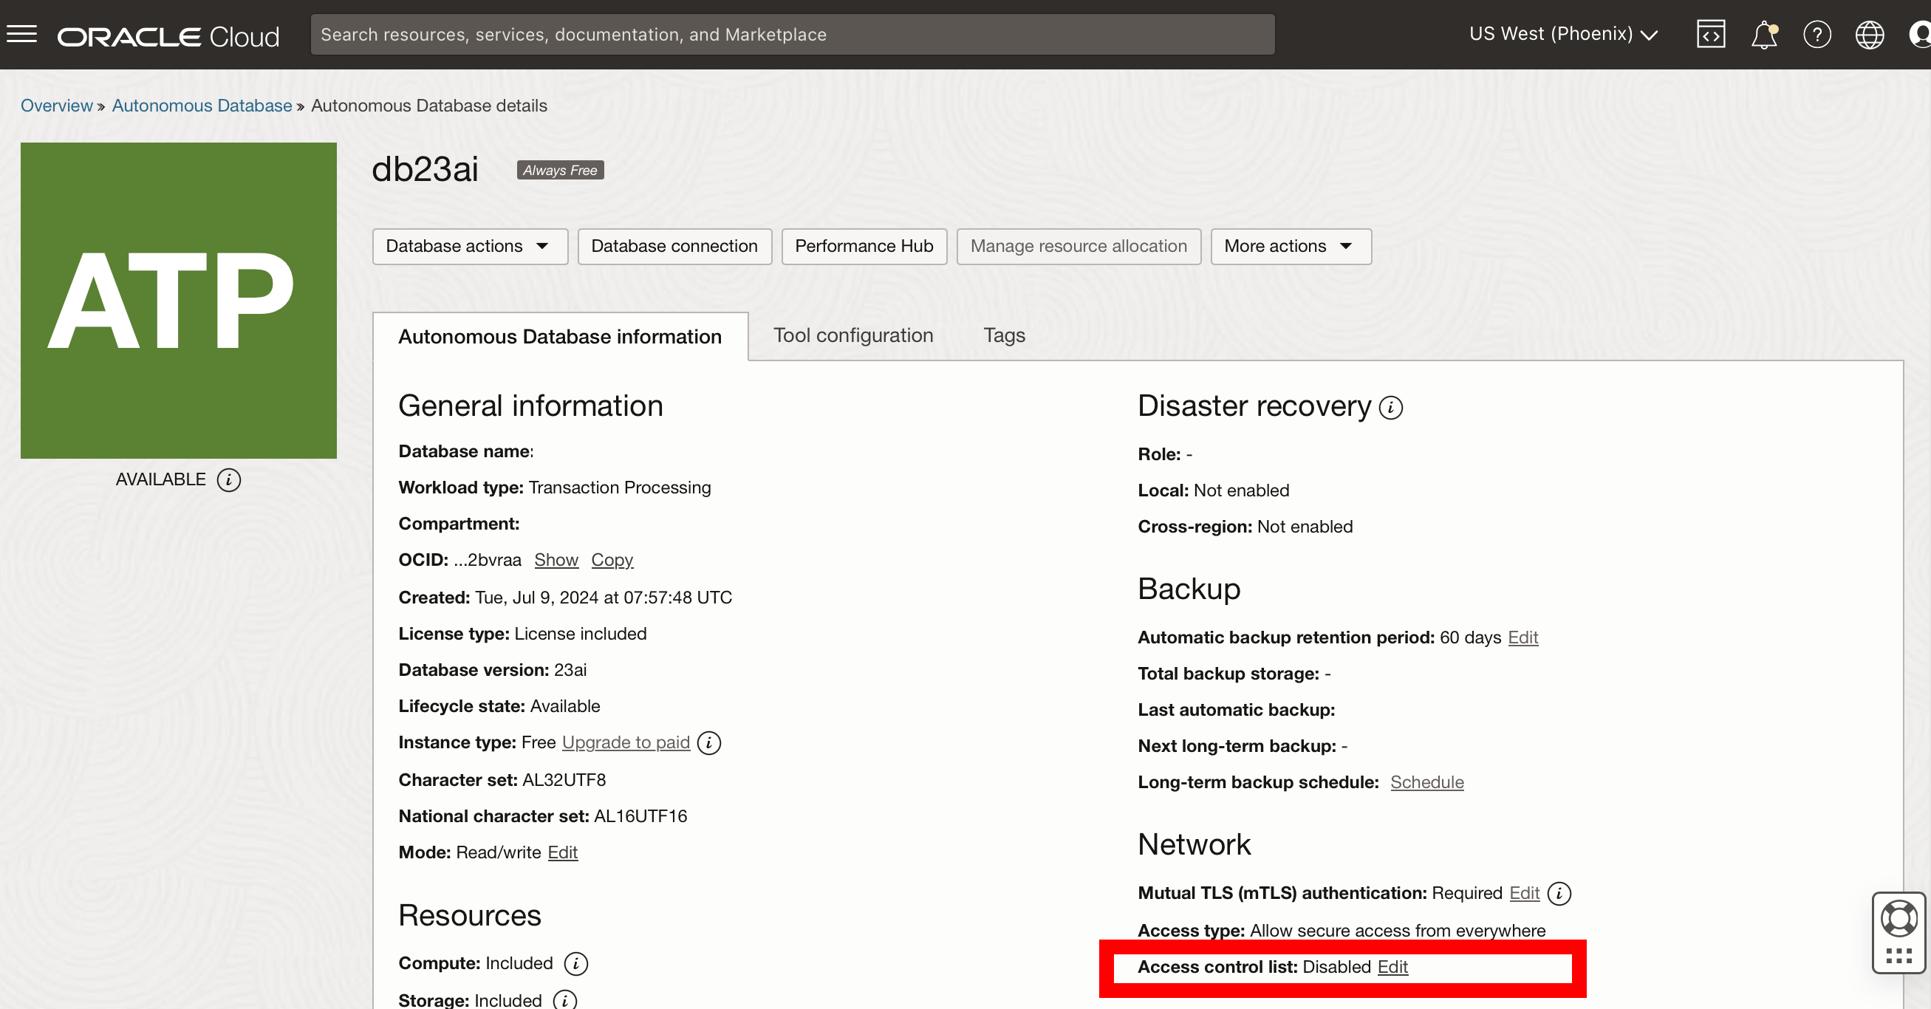The height and width of the screenshot is (1009, 1931).
Task: Click the Oracle Cloud logo
Action: [x=168, y=36]
